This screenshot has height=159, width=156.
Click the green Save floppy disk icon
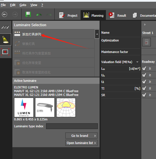[x=28, y=14]
